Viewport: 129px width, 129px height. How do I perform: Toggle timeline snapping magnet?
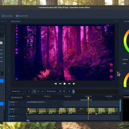click(x=35, y=91)
